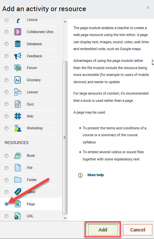Select the File radio button
This screenshot has height=239, width=154.
click(7, 168)
